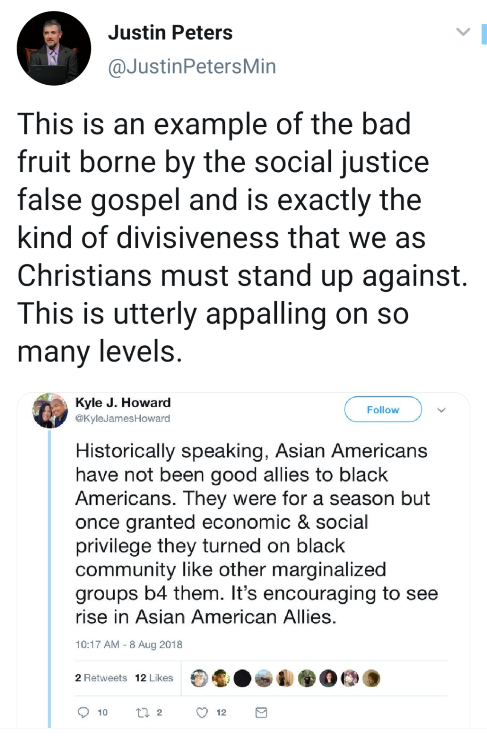Viewport: 487px width, 744px height.
Task: View the 12 Likes list
Action: [154, 678]
